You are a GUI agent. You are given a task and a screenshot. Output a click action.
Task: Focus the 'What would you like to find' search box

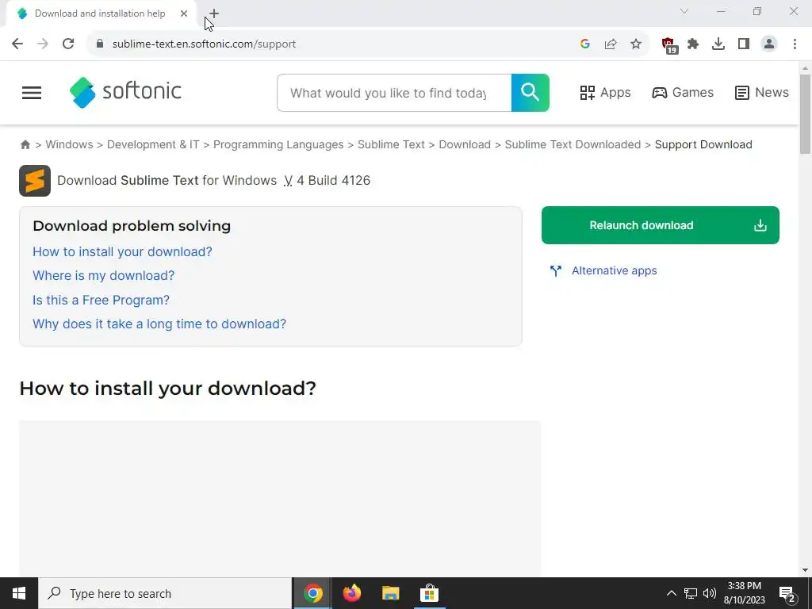point(394,93)
